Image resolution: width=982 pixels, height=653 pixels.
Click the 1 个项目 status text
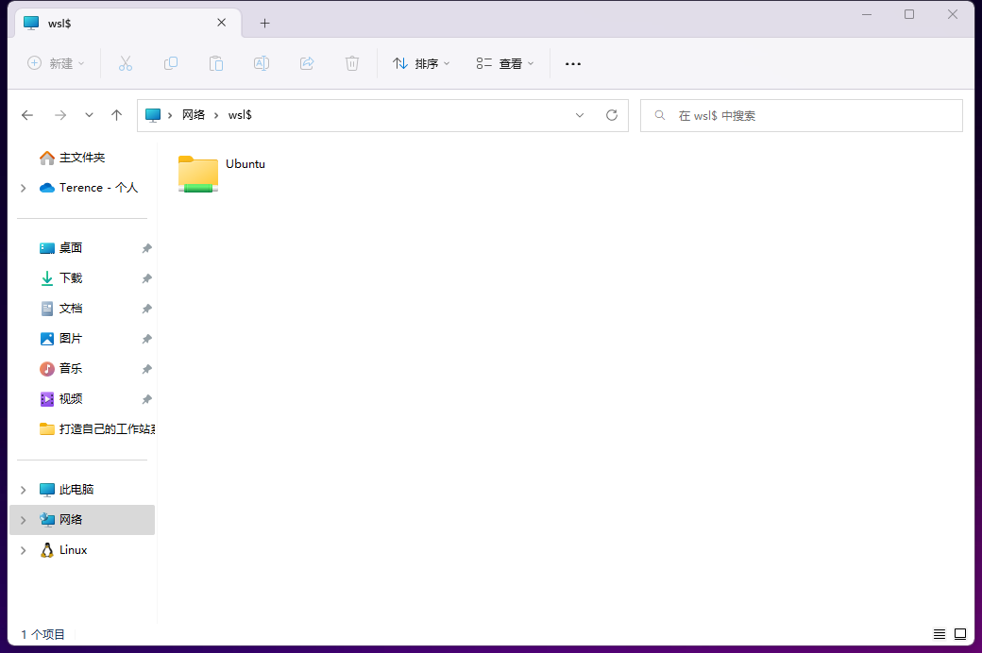click(42, 634)
